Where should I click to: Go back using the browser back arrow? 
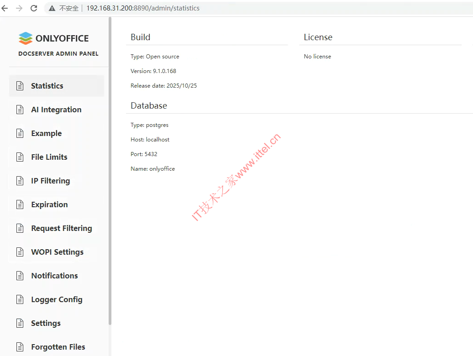point(5,8)
